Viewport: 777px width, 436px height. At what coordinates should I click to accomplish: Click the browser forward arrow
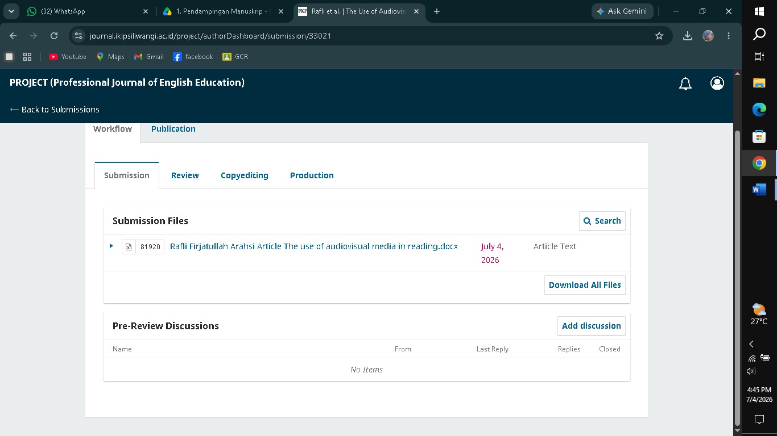pos(34,36)
